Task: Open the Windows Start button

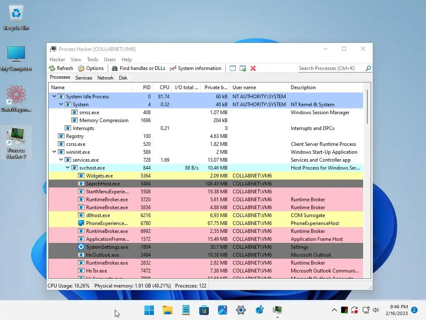Action: pos(149,310)
